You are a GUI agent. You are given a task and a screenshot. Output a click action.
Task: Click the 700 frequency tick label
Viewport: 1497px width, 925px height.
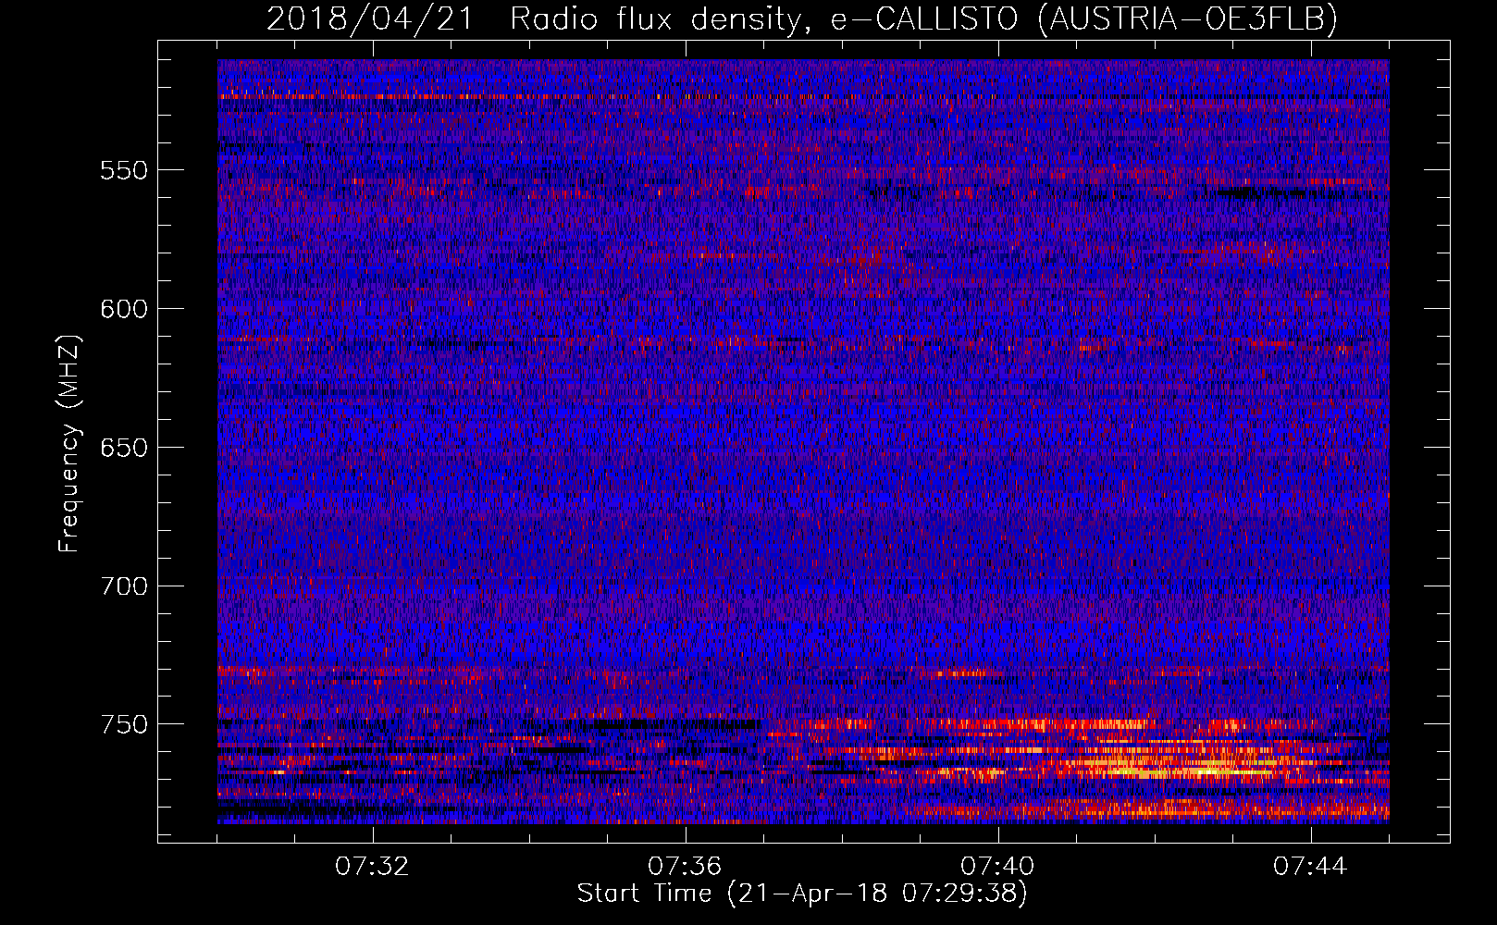[124, 586]
